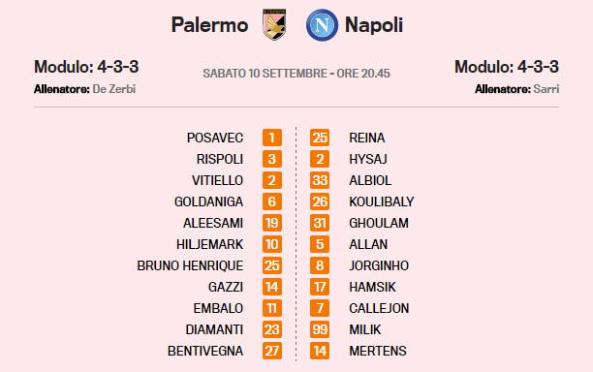This screenshot has height=372, width=593.
Task: Click the coach name De Zerbi
Action: 113,89
